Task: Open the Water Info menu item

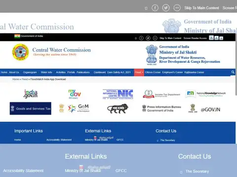Action: point(46,72)
